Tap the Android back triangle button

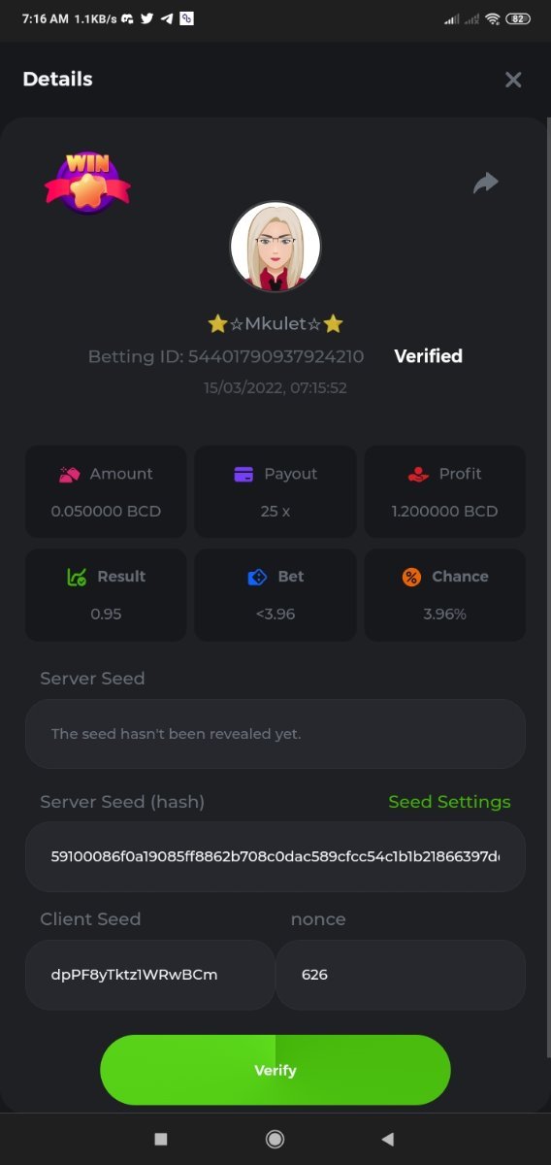point(388,1139)
